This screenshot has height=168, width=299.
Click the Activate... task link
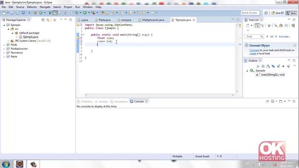point(285,36)
